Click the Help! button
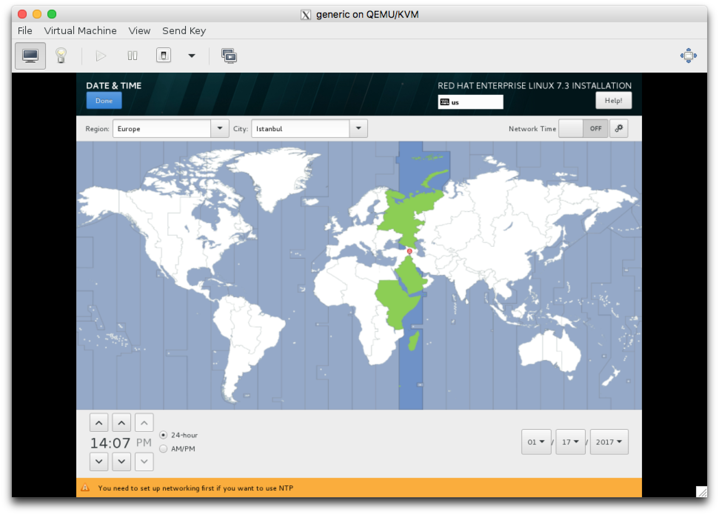 pyautogui.click(x=613, y=100)
